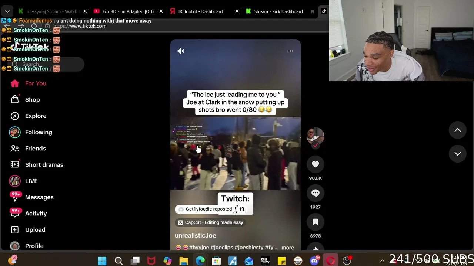Like the video with the heart button
The width and height of the screenshot is (474, 266).
pyautogui.click(x=316, y=164)
